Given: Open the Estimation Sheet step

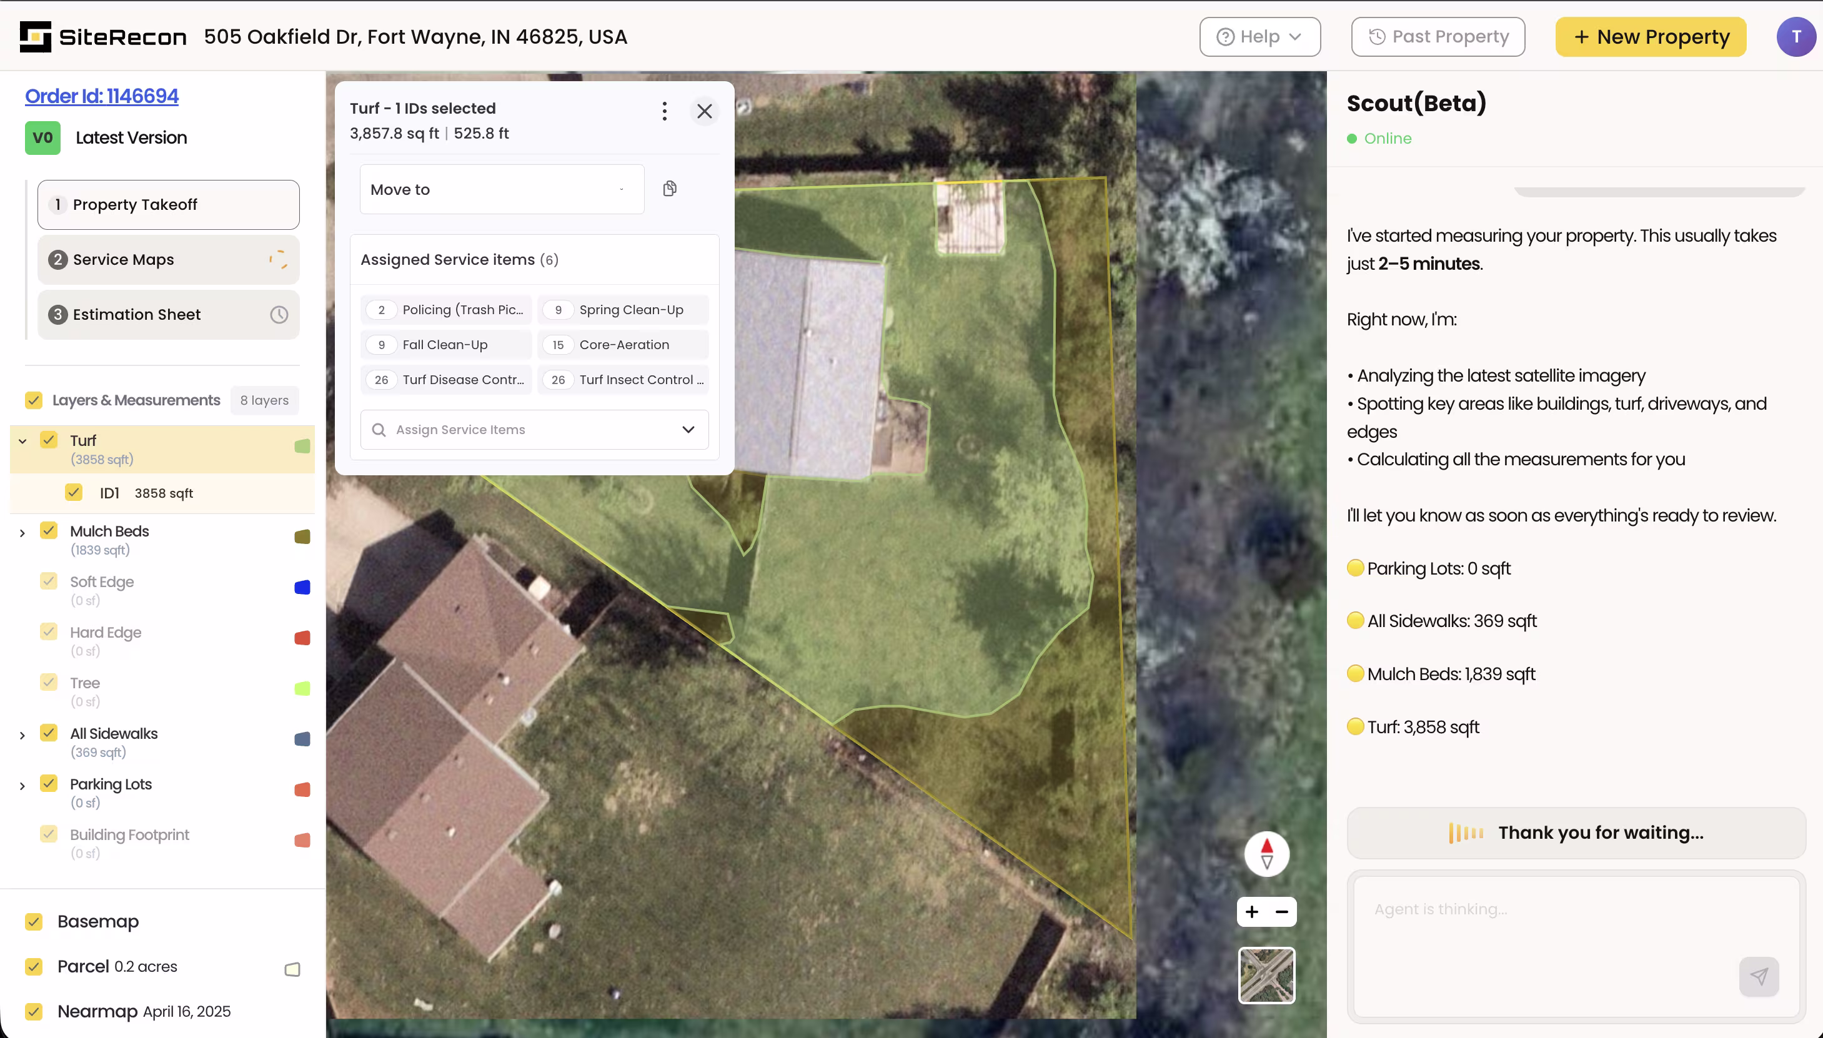Looking at the screenshot, I should point(168,314).
